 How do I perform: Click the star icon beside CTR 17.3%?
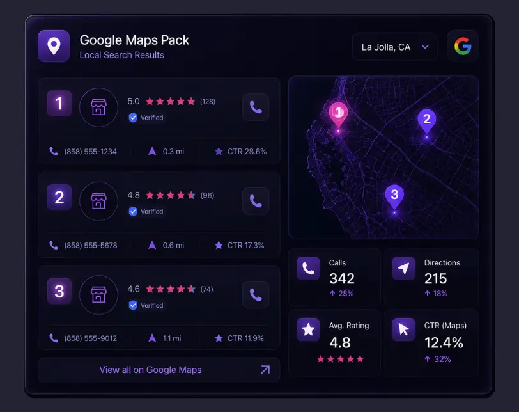(x=219, y=245)
